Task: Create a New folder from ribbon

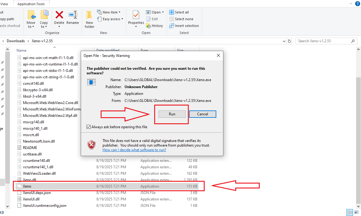Action: 89,19
